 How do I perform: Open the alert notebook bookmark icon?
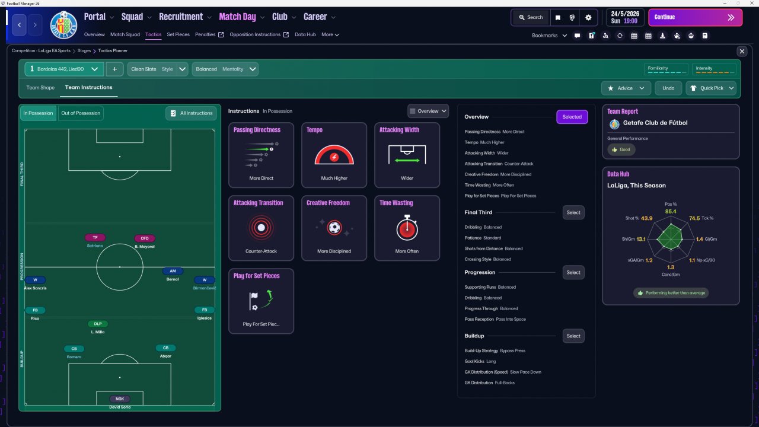(x=591, y=36)
